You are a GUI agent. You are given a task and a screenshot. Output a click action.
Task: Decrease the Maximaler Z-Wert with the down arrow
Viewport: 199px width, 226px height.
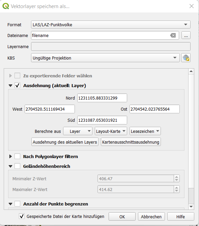point(176,191)
